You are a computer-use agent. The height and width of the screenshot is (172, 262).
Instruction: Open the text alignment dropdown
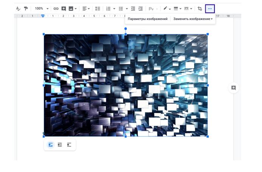click(x=86, y=8)
